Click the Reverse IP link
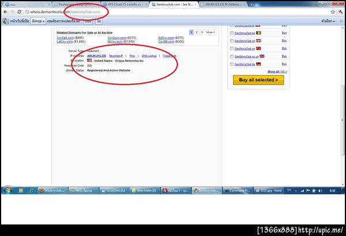 pyautogui.click(x=116, y=56)
